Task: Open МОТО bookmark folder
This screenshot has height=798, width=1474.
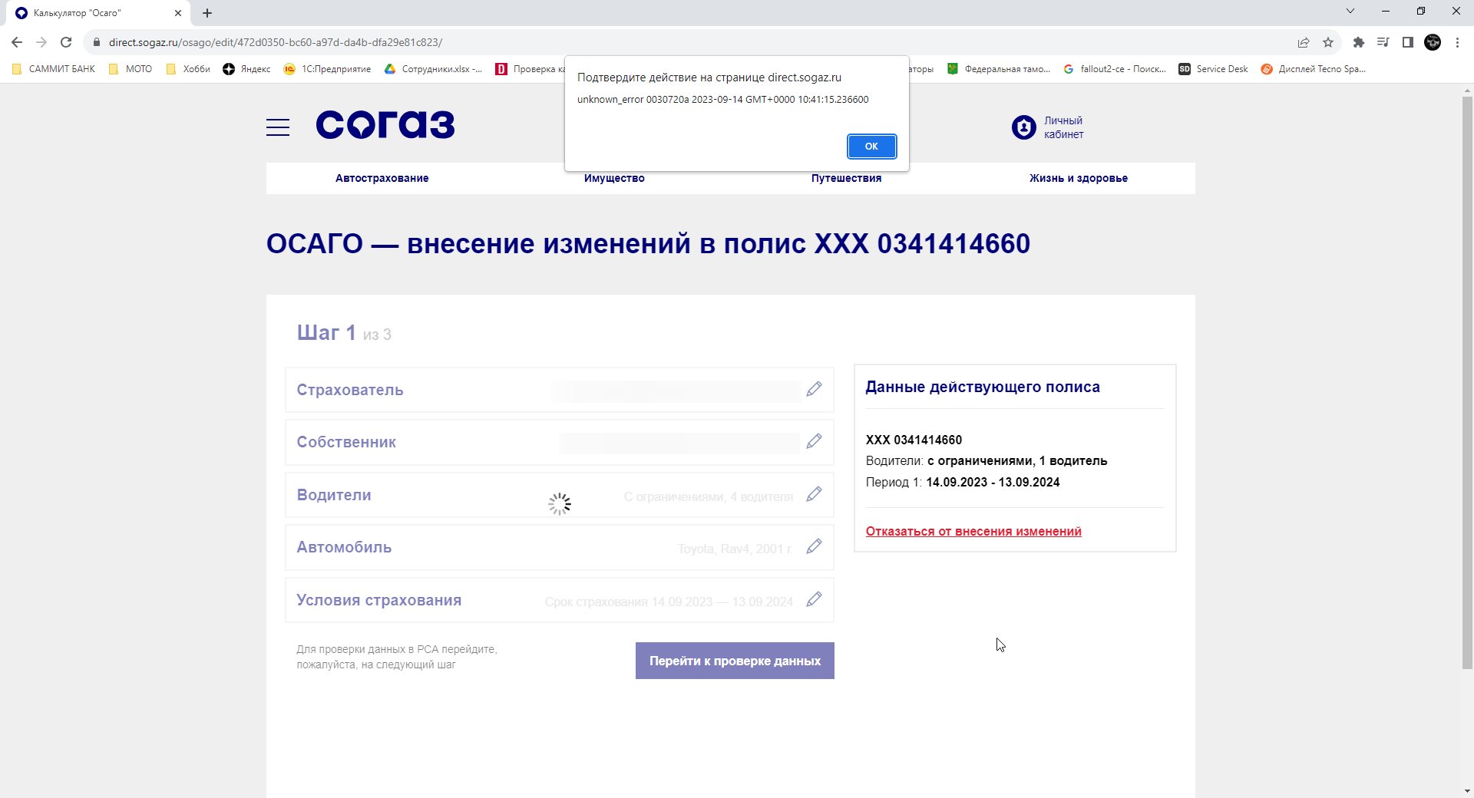Action: pyautogui.click(x=131, y=69)
